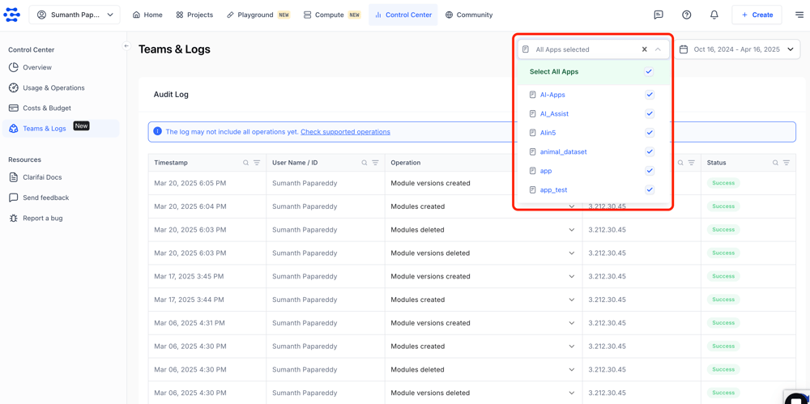Open Costs & Budget in sidebar
The image size is (810, 404).
[46, 108]
